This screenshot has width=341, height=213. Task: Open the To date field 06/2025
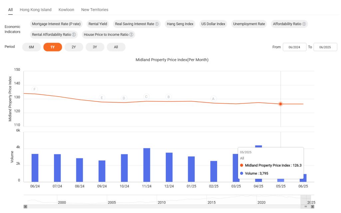(x=325, y=47)
